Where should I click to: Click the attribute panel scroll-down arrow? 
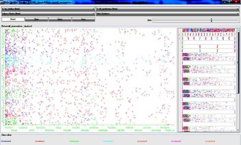point(238,130)
